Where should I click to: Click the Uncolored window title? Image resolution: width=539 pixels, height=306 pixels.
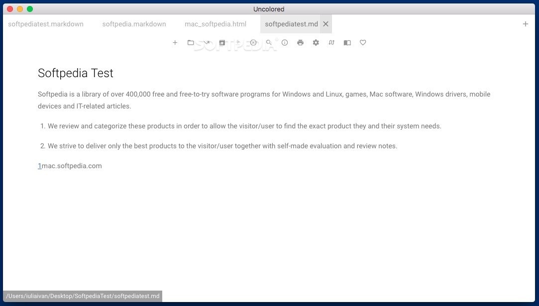pyautogui.click(x=269, y=9)
